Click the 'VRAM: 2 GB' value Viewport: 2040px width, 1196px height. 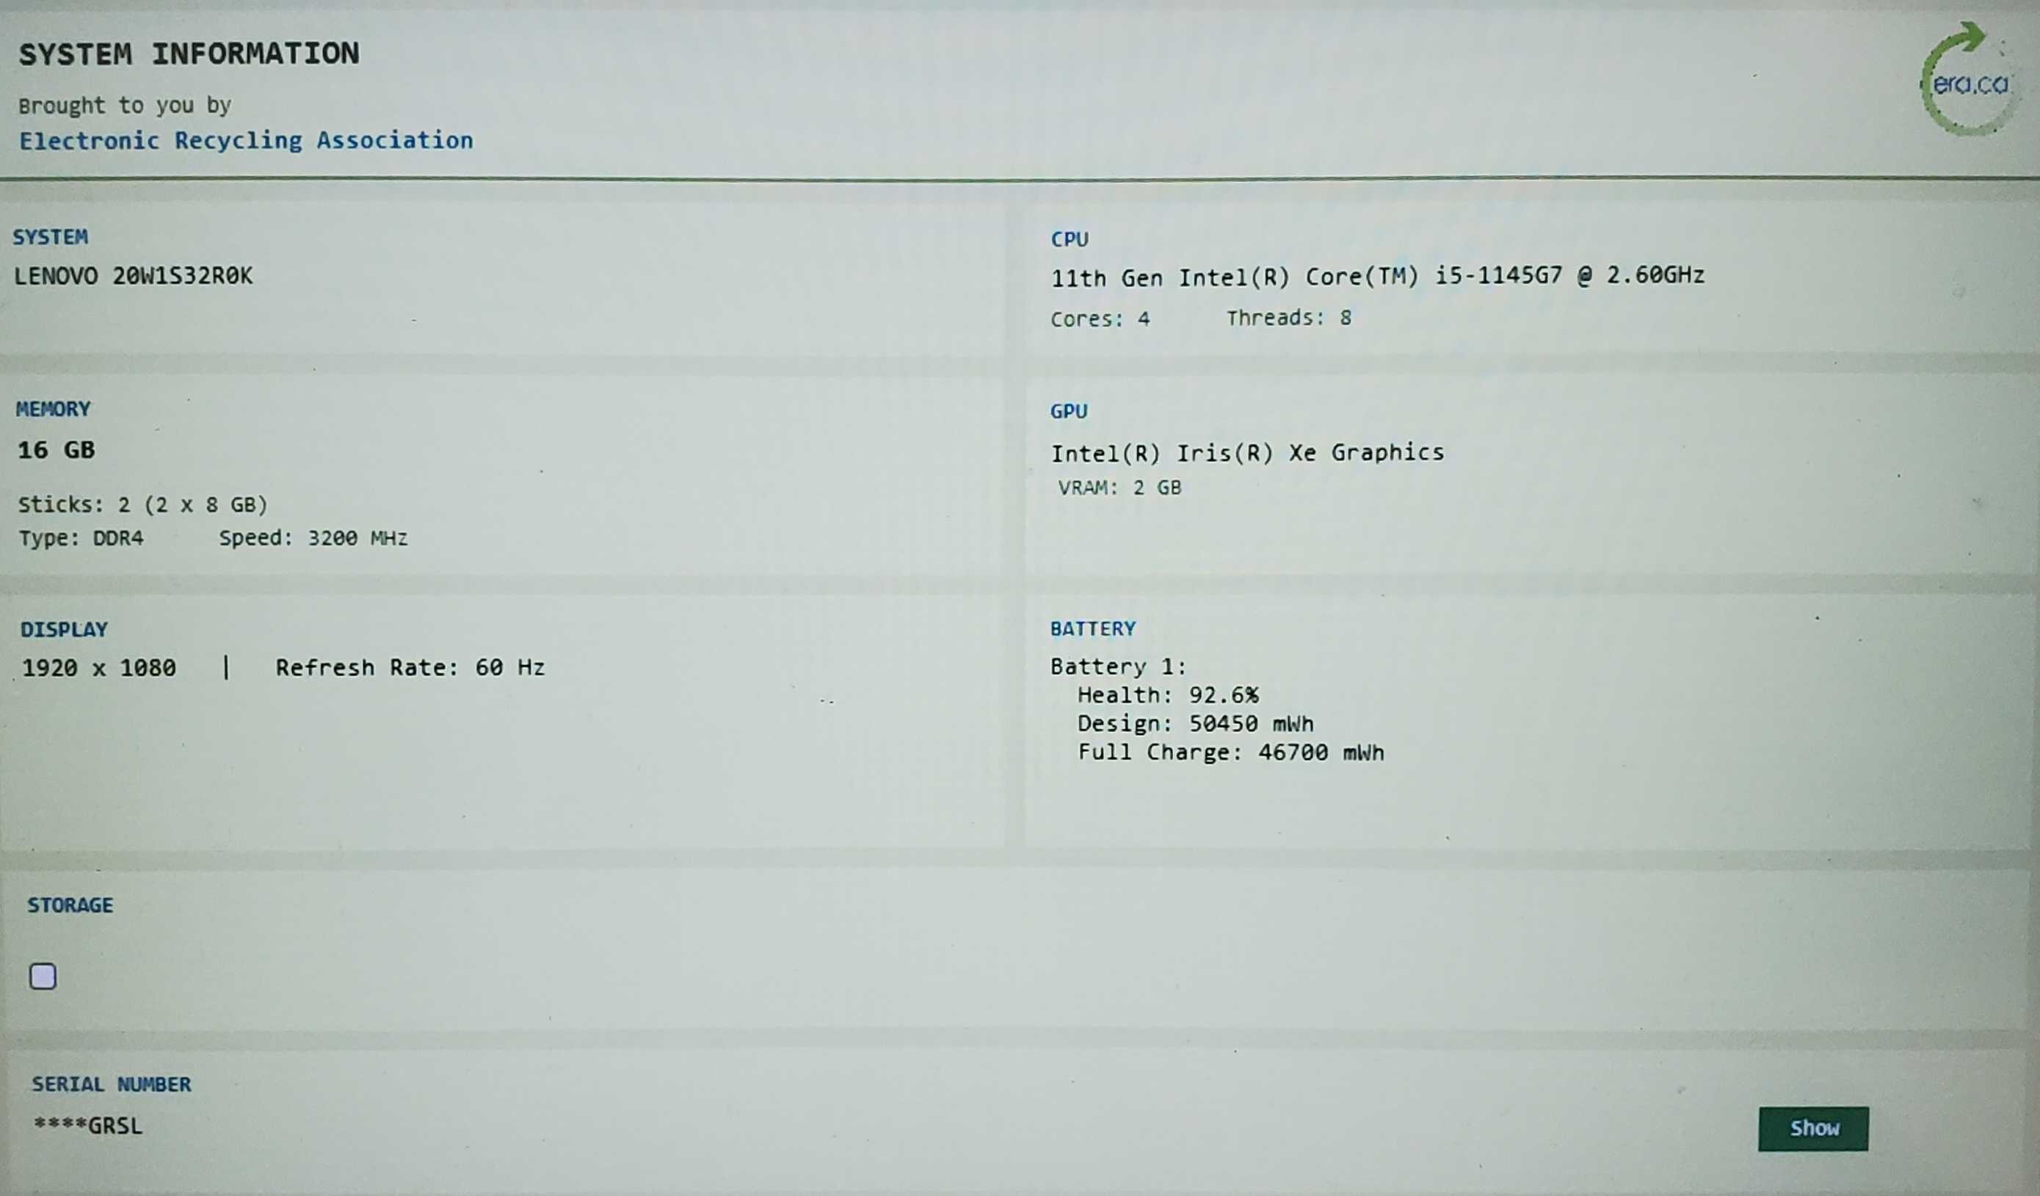pyautogui.click(x=1119, y=488)
